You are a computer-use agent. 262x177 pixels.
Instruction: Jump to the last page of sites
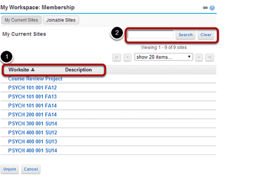[210, 57]
